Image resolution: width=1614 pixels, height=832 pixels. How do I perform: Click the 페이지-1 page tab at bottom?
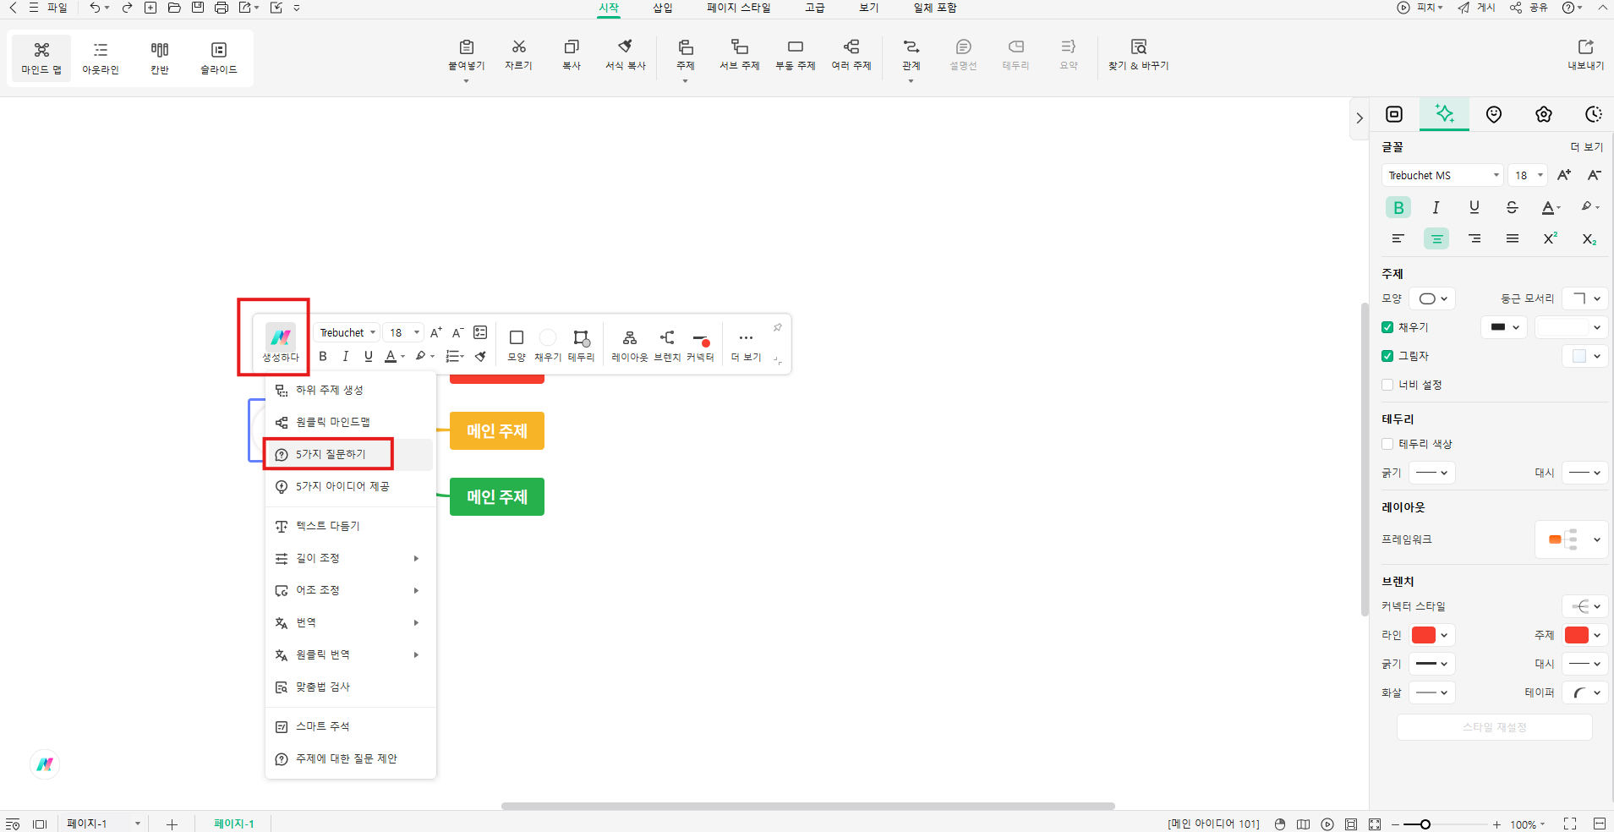(234, 824)
